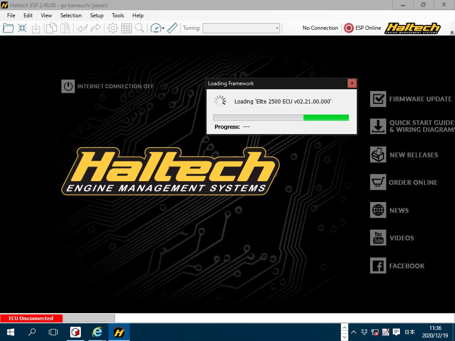The width and height of the screenshot is (455, 341).
Task: Click the ECU connect arrows icon
Action: point(22,28)
